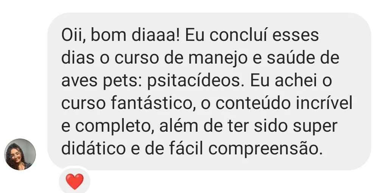The image size is (386, 193).
Task: Click the word "além" in the message
Action: 179,126
